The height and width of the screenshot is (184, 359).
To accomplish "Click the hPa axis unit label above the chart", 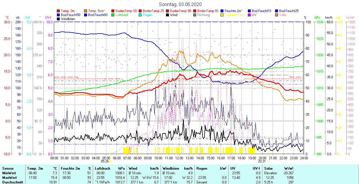I will 318,18.
